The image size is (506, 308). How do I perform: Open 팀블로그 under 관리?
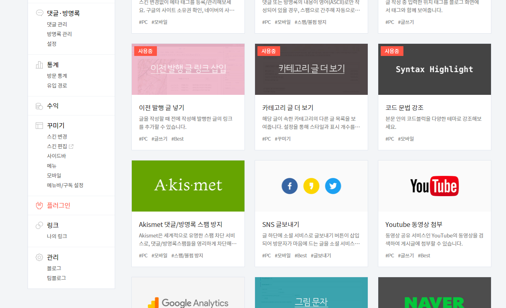[x=56, y=278]
